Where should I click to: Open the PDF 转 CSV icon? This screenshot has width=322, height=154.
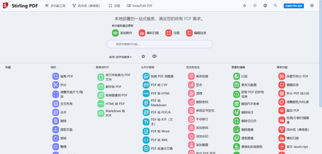click(x=146, y=85)
